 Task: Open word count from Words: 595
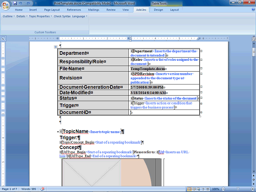(29, 189)
